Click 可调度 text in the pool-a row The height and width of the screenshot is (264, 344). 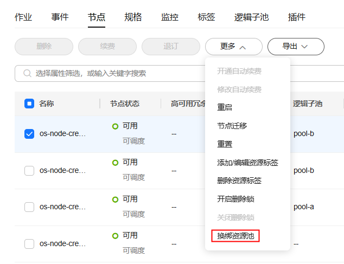coord(133,214)
